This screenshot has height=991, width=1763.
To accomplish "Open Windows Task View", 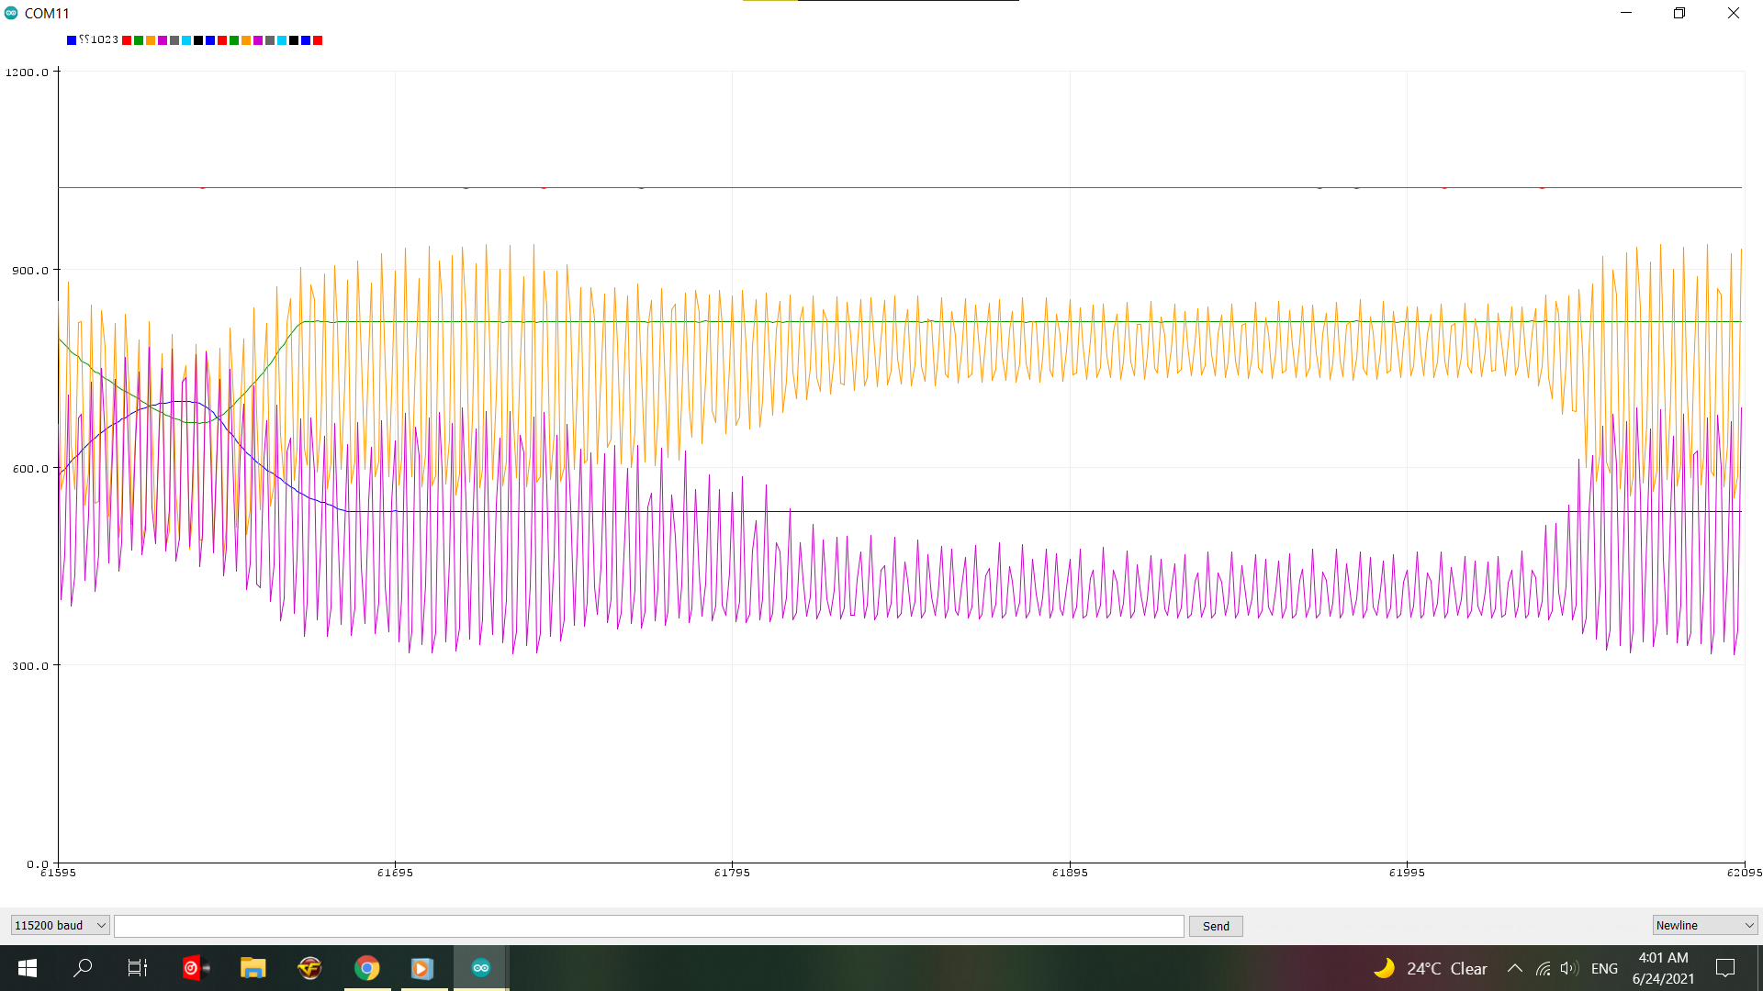I will pos(138,968).
